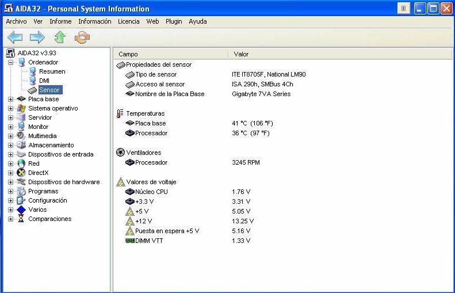Open the Archivo menu
Image resolution: width=455 pixels, height=293 pixels.
[x=16, y=21]
